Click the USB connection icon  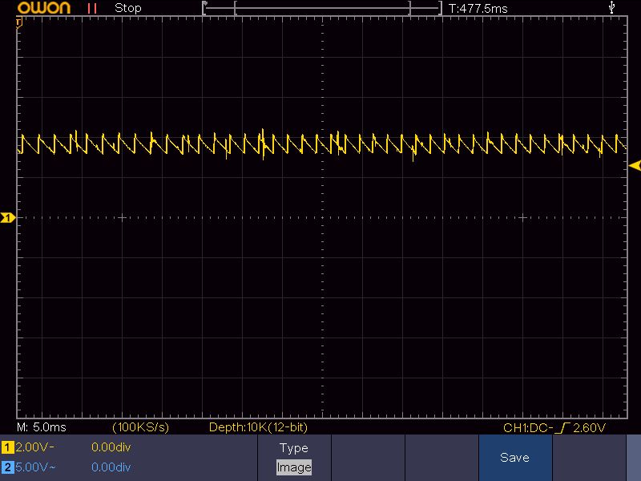(613, 8)
